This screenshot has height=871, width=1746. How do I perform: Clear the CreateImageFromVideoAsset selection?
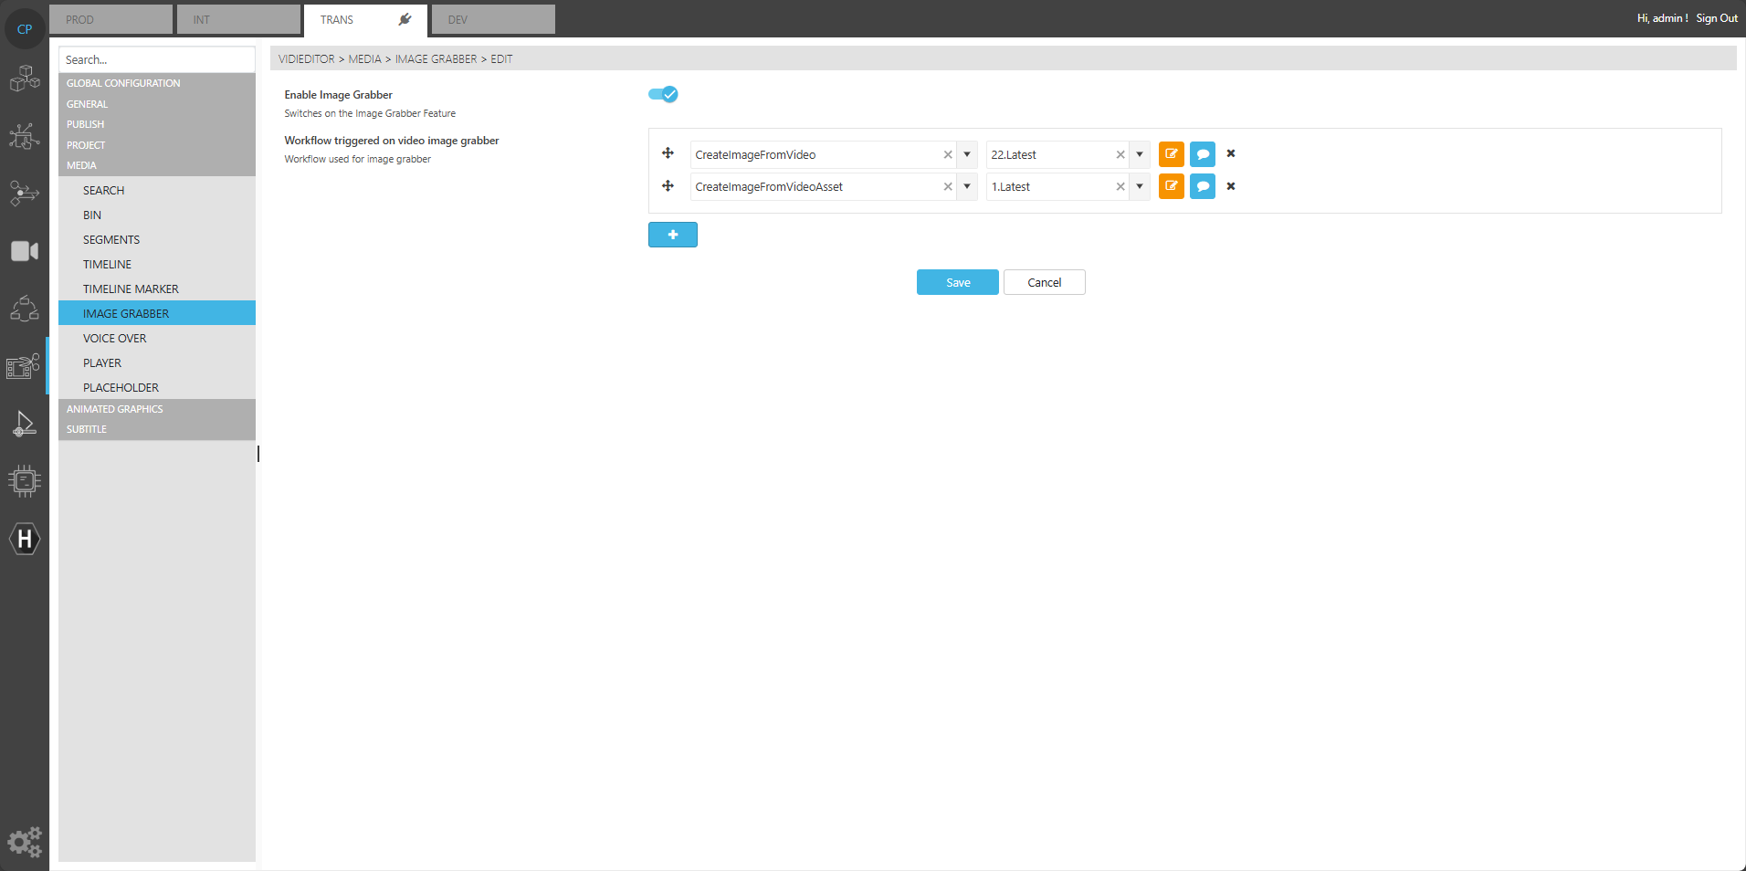coord(948,186)
